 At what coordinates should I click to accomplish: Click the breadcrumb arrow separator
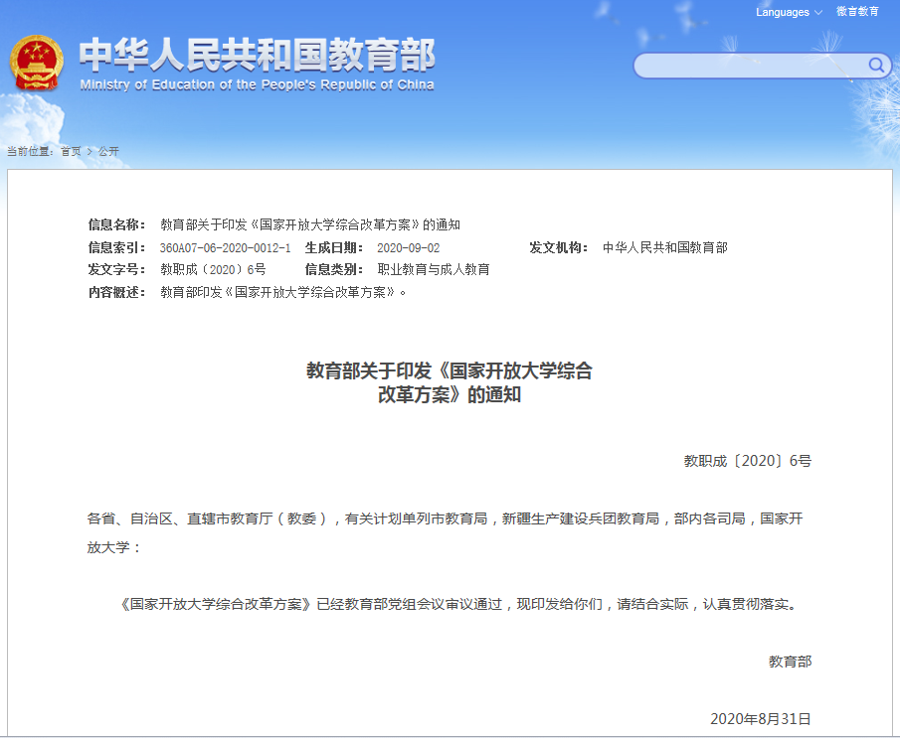pyautogui.click(x=90, y=151)
